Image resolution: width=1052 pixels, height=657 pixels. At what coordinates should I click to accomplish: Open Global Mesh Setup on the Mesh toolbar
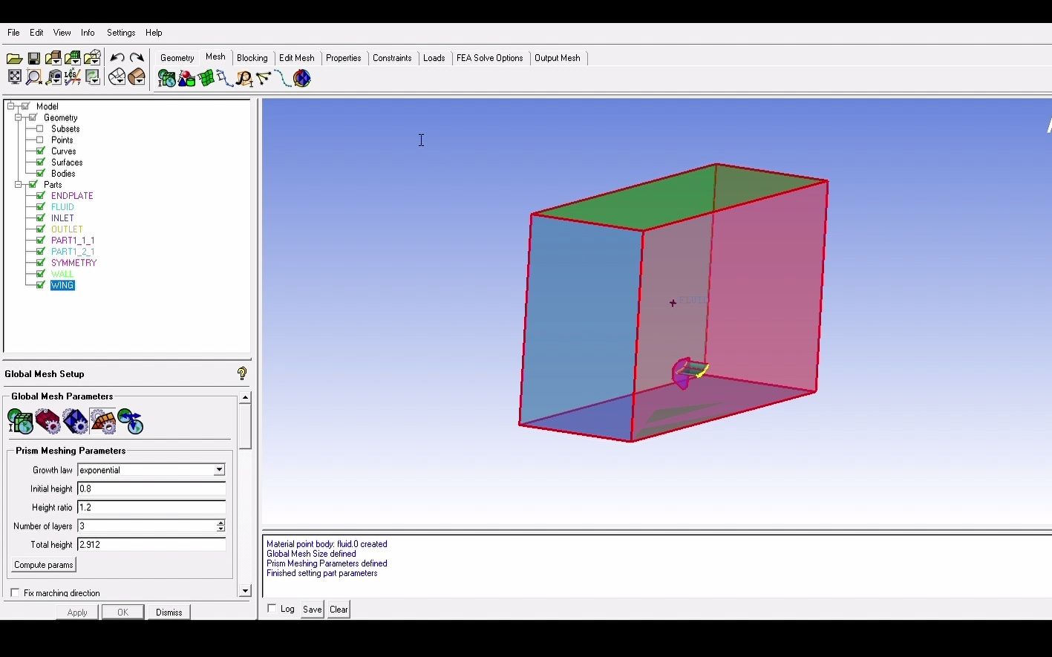[x=166, y=77]
